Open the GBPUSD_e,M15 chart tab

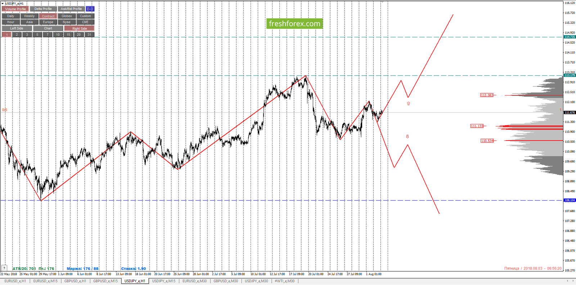click(105, 281)
